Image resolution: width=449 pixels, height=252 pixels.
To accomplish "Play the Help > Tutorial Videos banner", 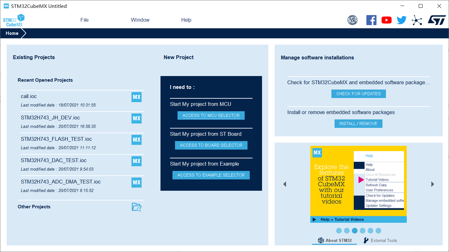I will 359,219.
